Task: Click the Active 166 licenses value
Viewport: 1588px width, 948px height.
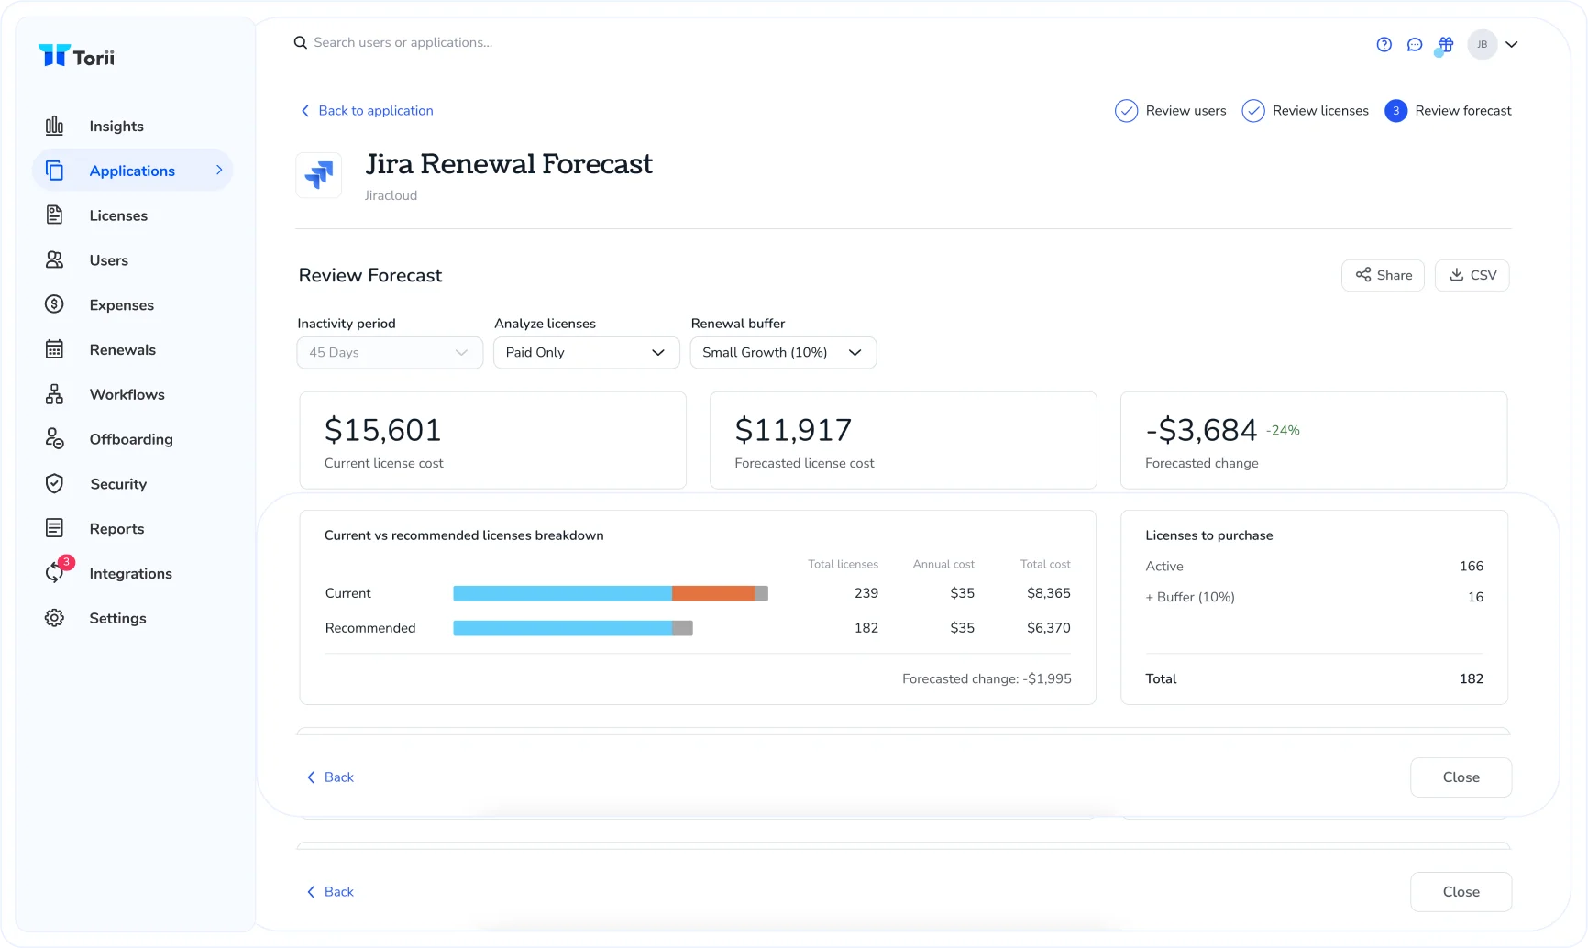Action: point(1472,567)
